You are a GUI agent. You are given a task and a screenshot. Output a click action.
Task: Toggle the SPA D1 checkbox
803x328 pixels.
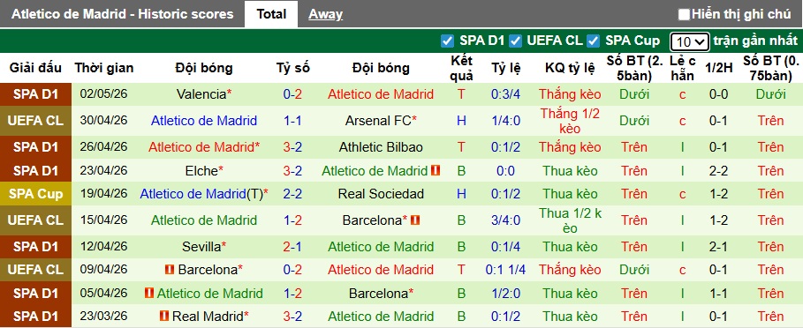point(448,41)
